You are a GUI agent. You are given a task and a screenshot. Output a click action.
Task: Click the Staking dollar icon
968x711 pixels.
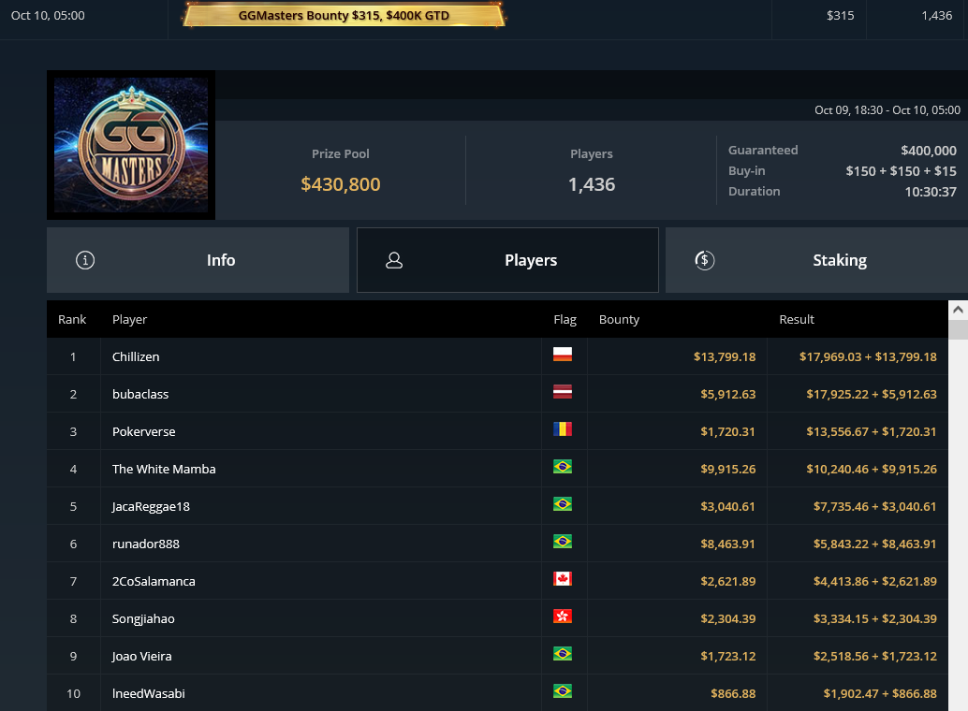[x=704, y=260]
